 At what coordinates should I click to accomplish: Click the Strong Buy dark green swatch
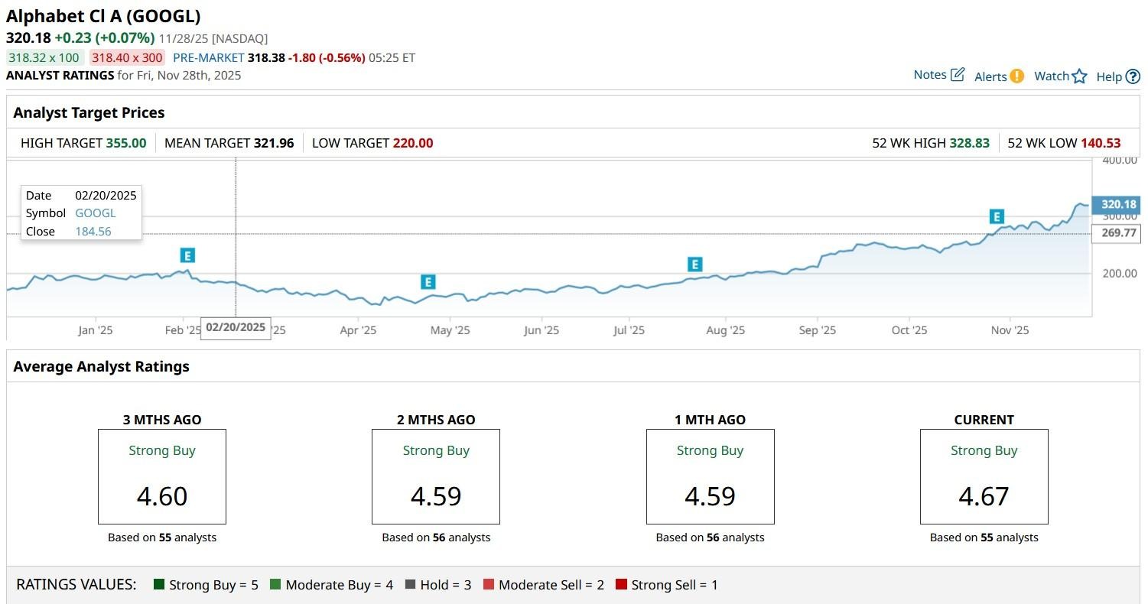tap(159, 585)
